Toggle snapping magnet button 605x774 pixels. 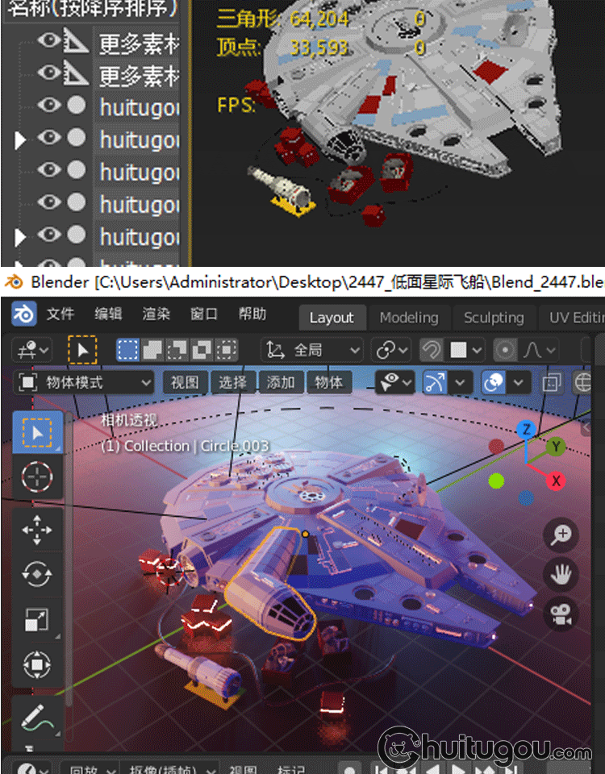pyautogui.click(x=431, y=351)
